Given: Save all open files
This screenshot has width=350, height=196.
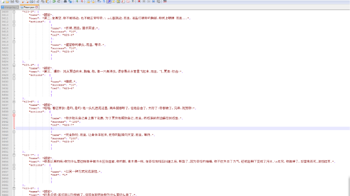Looking at the screenshot, I should [17, 1].
